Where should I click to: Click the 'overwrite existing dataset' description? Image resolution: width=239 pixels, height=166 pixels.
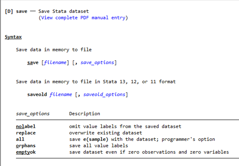pos(105,133)
